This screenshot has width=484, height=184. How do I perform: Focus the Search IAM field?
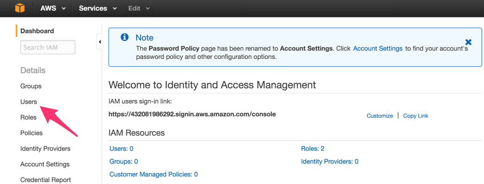(48, 47)
